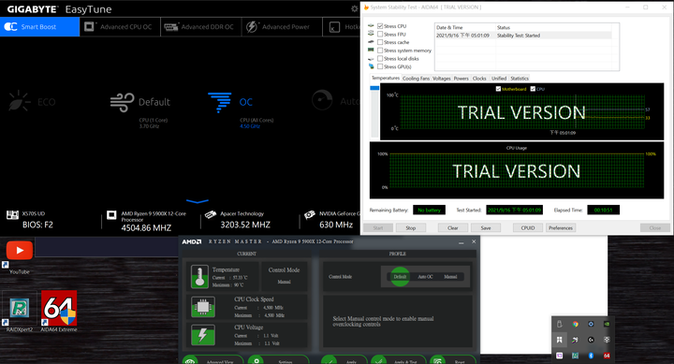Click the NVIDIA GPU info icon
Image resolution: width=674 pixels, height=364 pixels.
click(310, 214)
